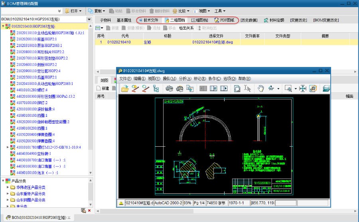The height and width of the screenshot is (222, 359).
Task: Select tree item 21020310010:泵体HGP2063:1
Action: click(x=39, y=45)
